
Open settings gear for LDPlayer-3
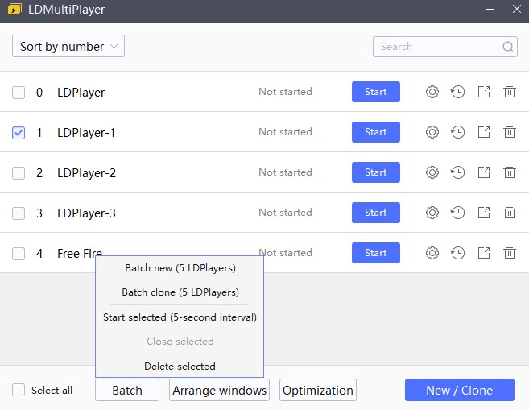point(432,213)
